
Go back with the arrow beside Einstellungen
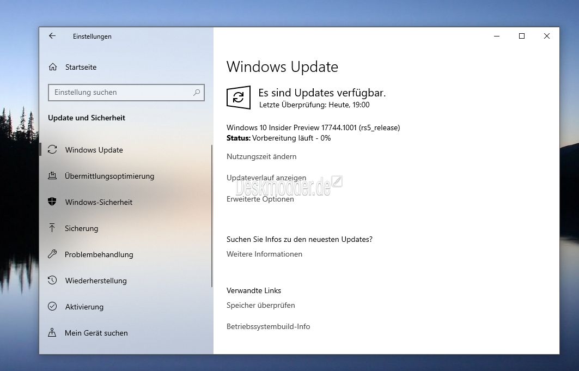[x=52, y=36]
